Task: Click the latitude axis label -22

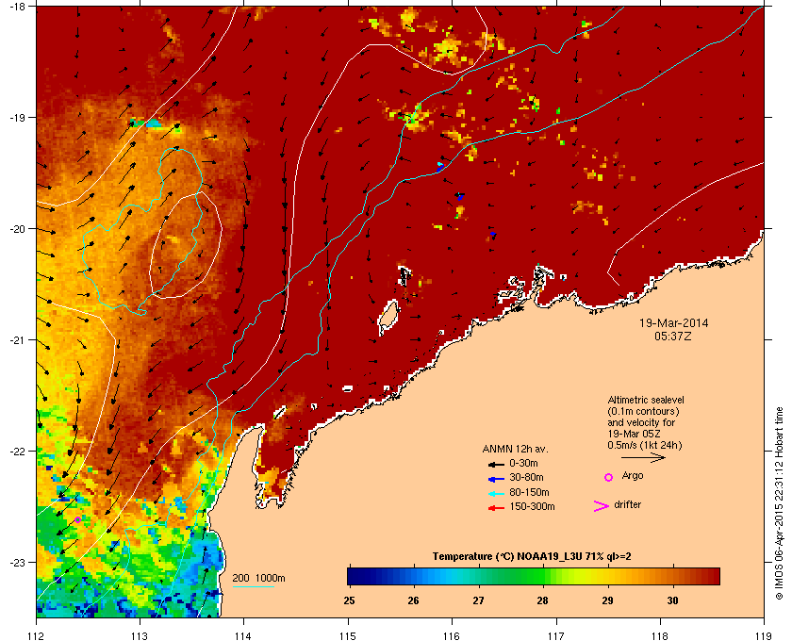Action: [x=17, y=451]
